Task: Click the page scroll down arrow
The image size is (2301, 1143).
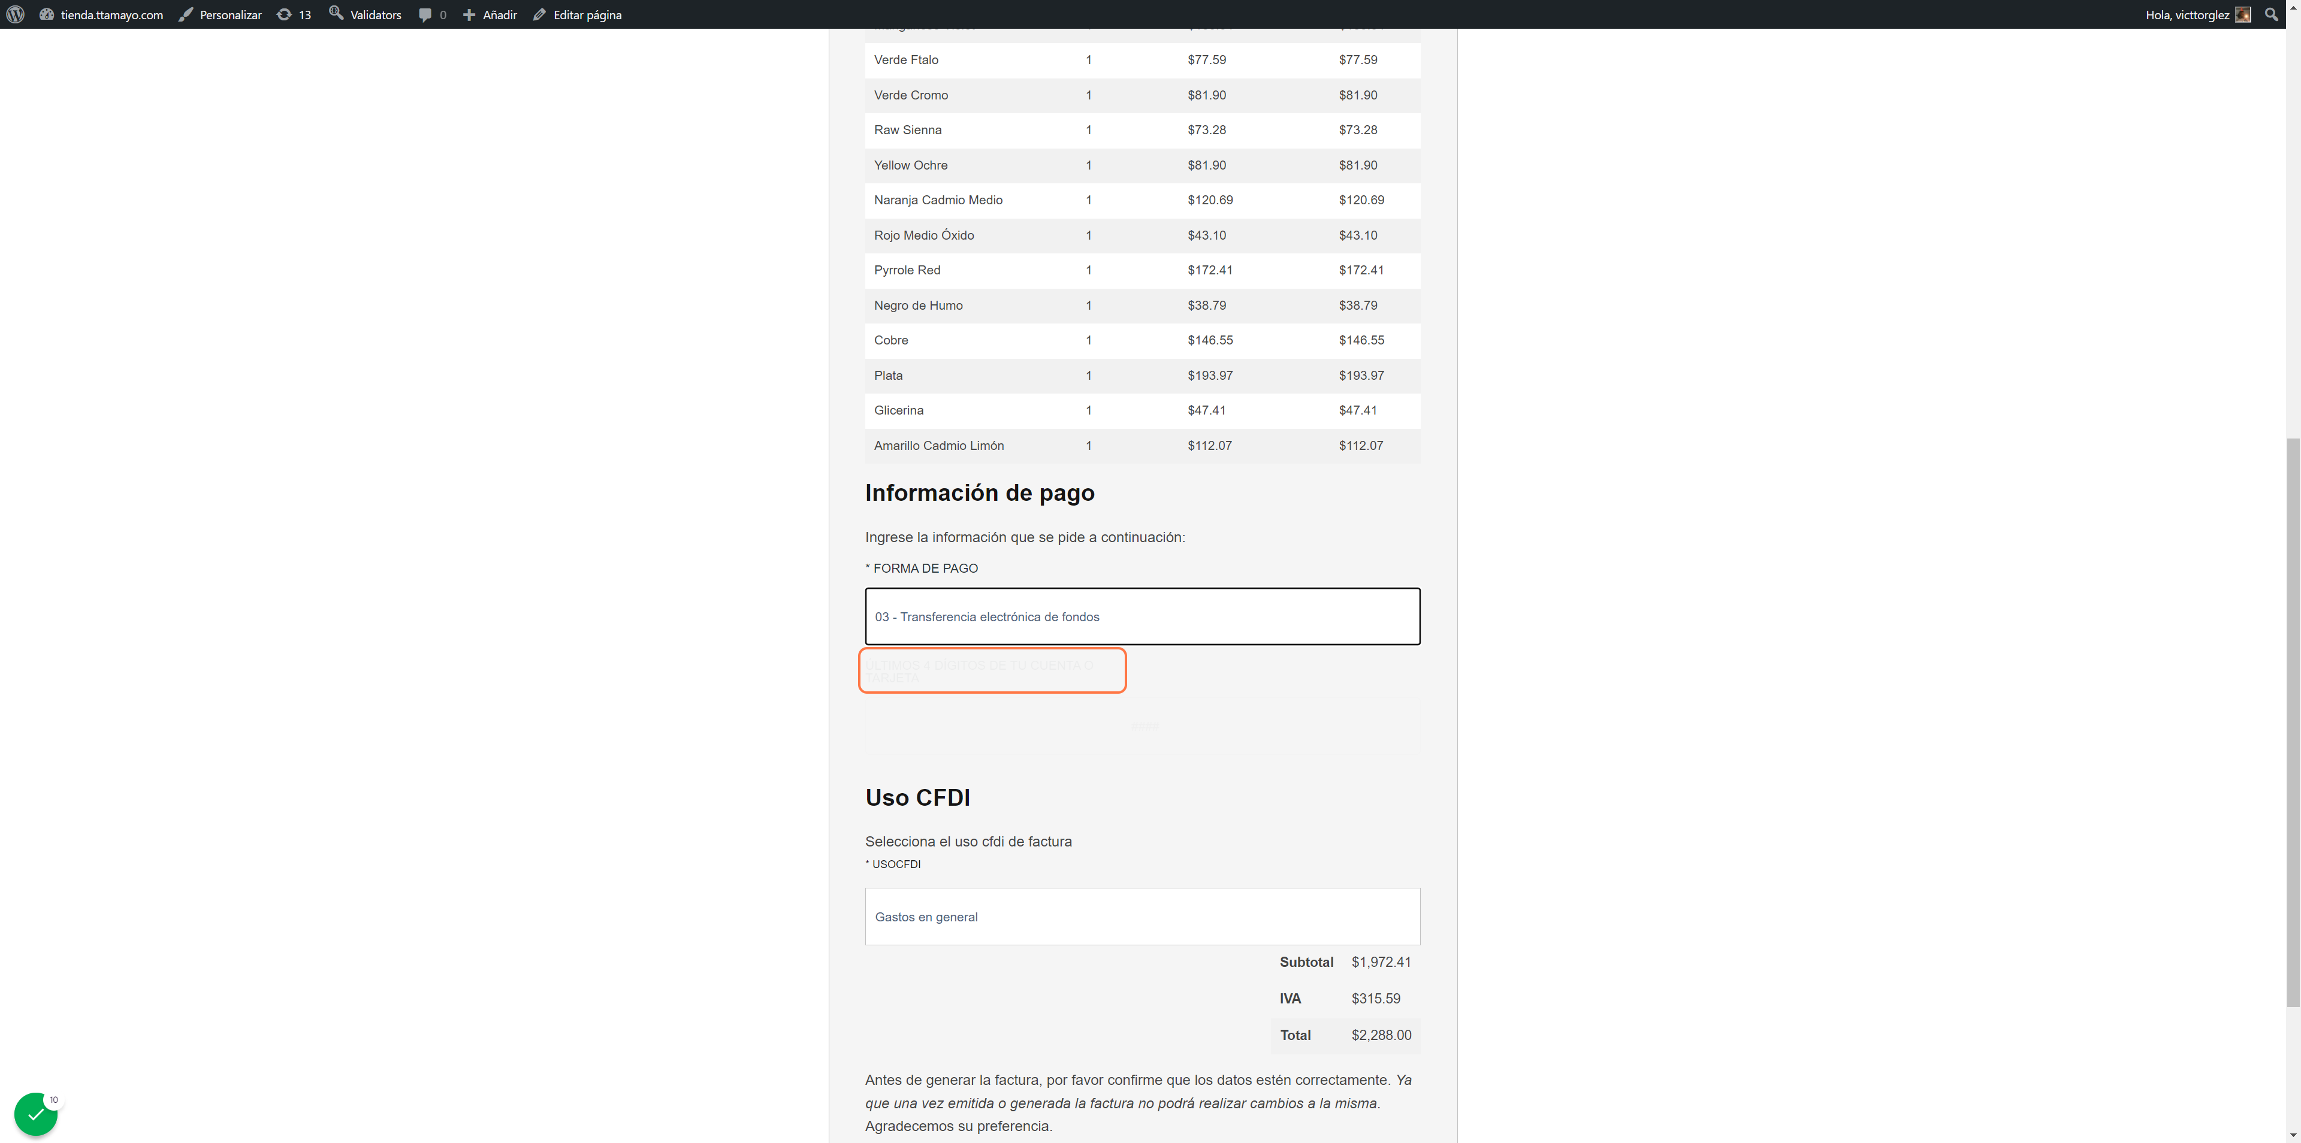Action: pyautogui.click(x=2293, y=1135)
